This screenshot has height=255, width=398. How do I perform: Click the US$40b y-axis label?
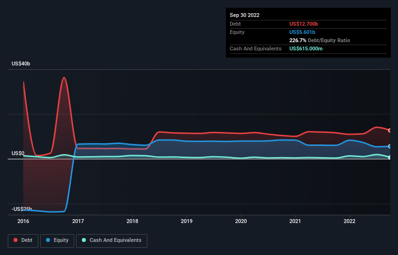coord(21,64)
